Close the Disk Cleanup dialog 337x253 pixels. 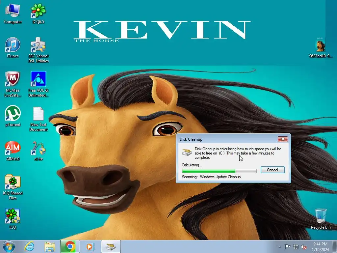(x=283, y=139)
